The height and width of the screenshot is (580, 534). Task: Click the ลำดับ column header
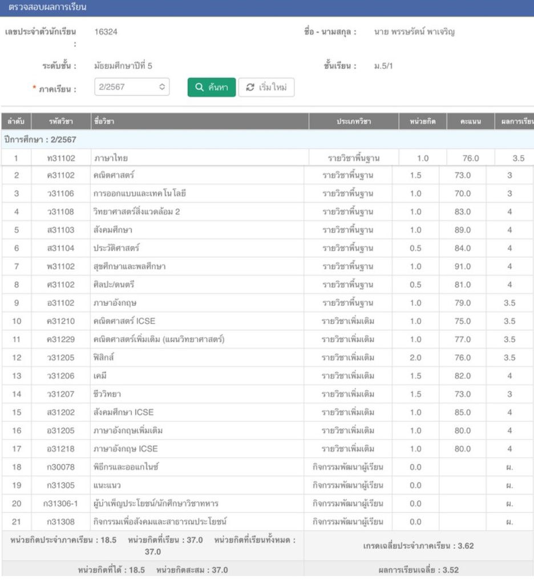pyautogui.click(x=15, y=121)
